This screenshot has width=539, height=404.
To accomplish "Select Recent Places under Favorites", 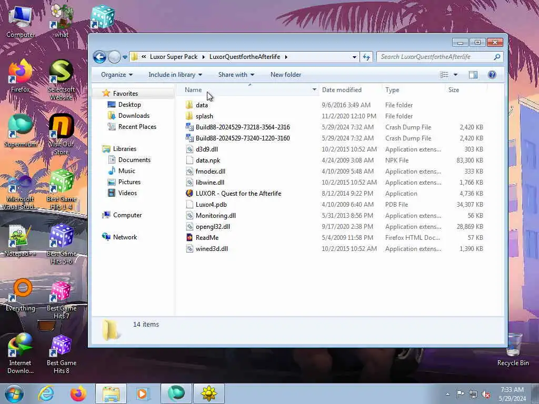I will (x=137, y=126).
